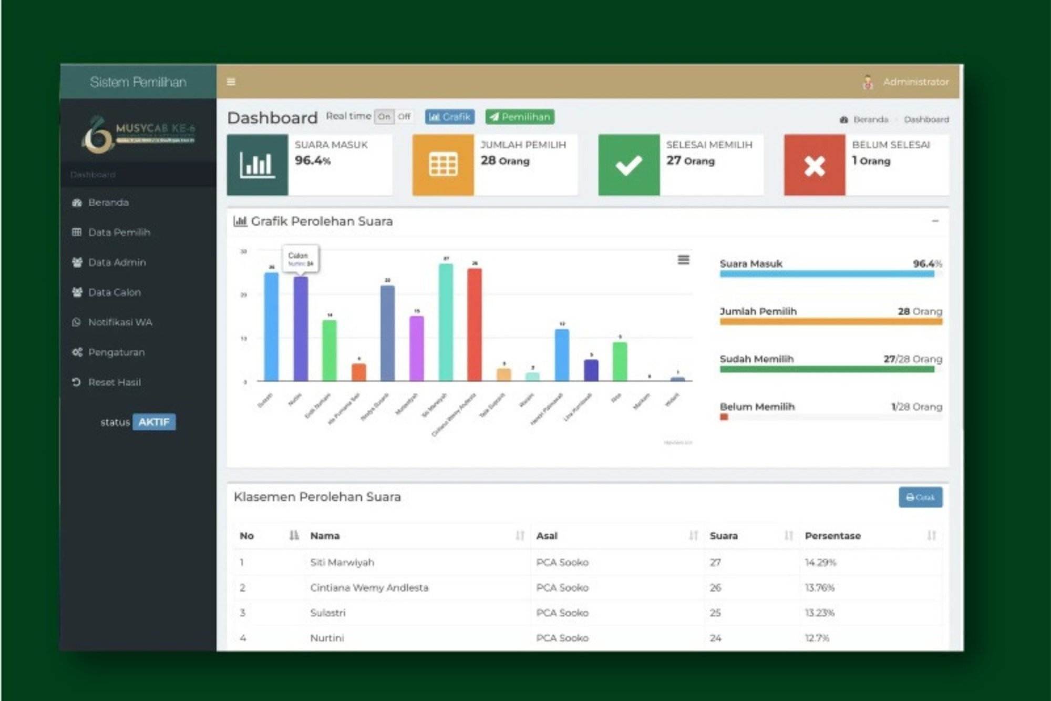The height and width of the screenshot is (701, 1051).
Task: Turn Real time Off
Action: [404, 117]
